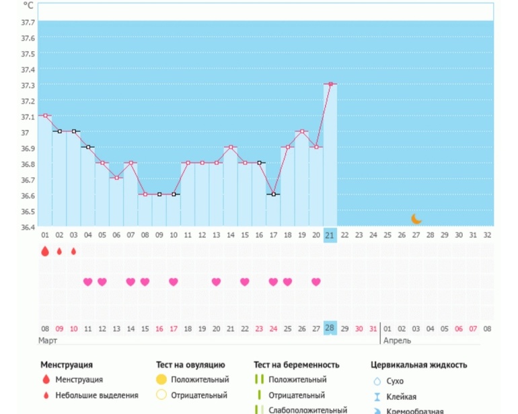This screenshot has height=414, width=518.
Task: Select highlighted calendar date 28 in March
Action: (x=330, y=328)
